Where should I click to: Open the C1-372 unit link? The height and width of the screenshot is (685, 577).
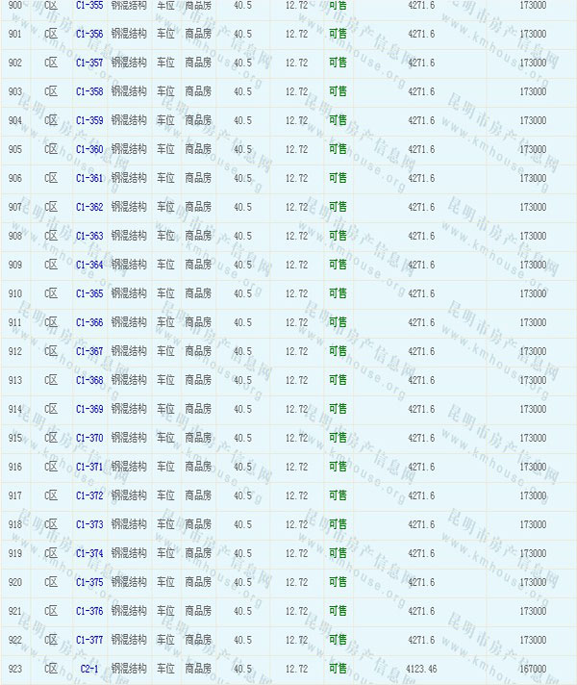[x=89, y=496]
